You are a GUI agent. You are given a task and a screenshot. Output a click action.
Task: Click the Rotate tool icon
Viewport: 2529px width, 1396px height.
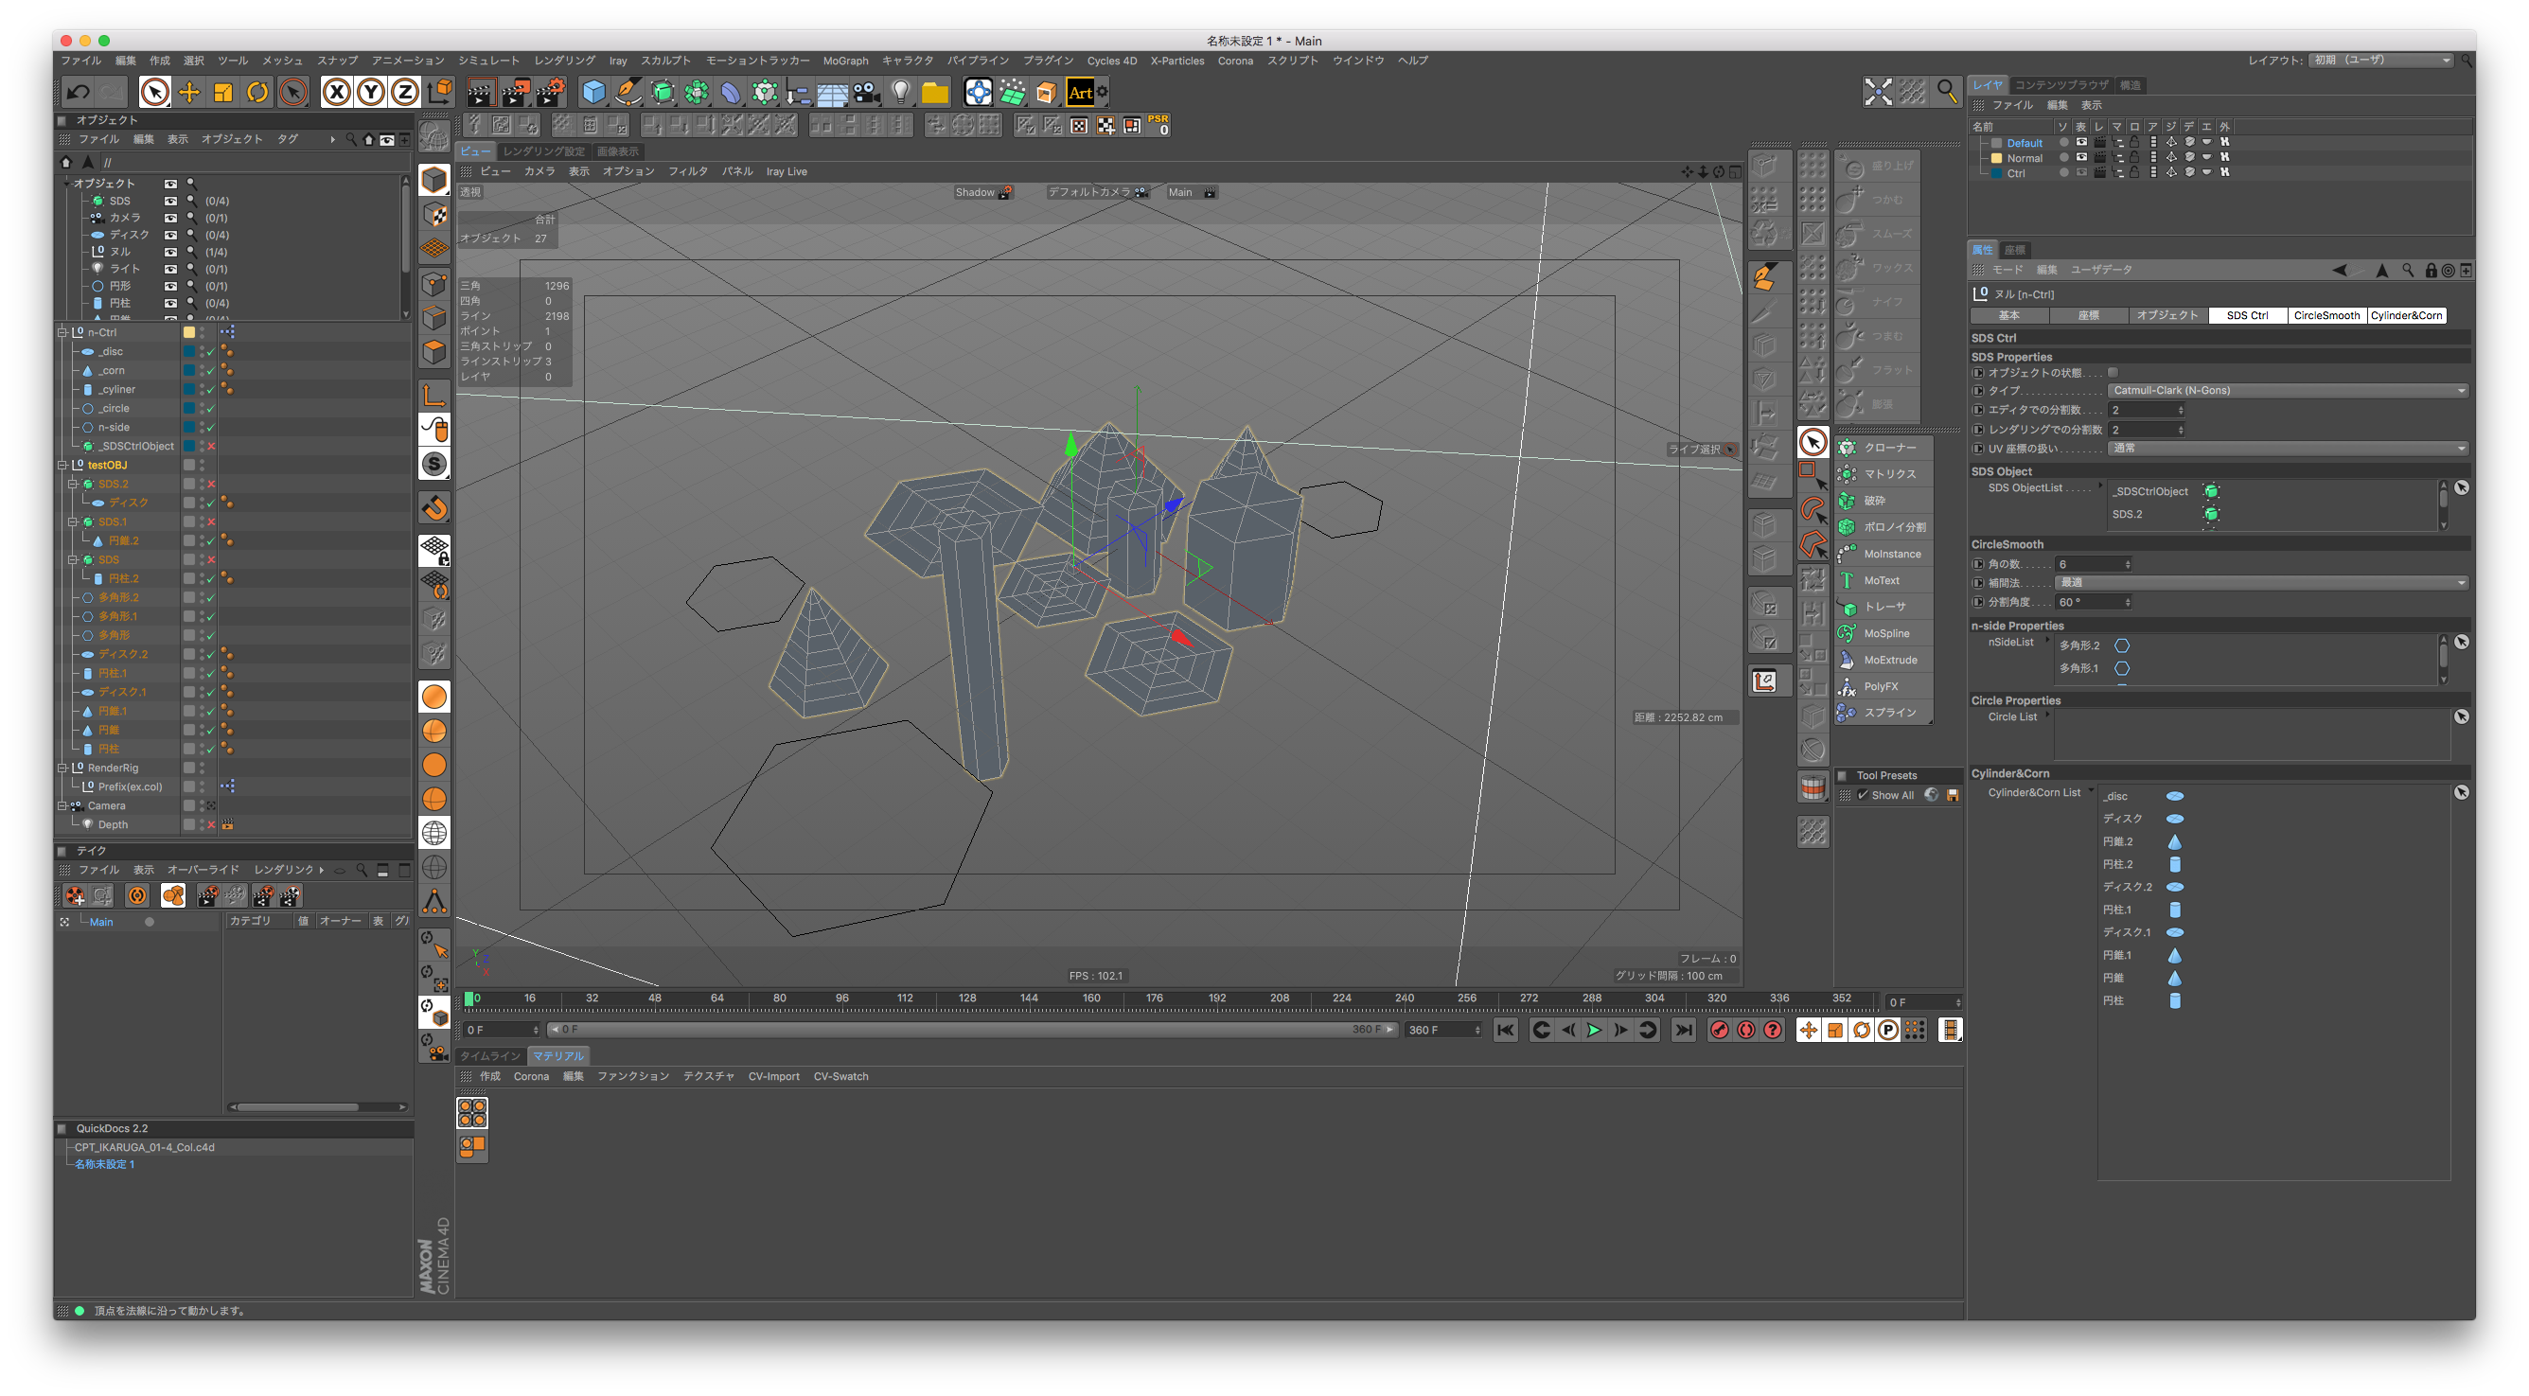257,93
